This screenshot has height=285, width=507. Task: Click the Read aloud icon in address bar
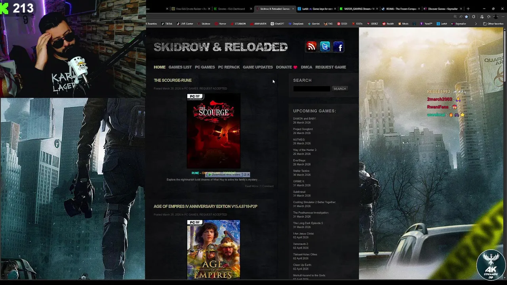[x=461, y=17]
